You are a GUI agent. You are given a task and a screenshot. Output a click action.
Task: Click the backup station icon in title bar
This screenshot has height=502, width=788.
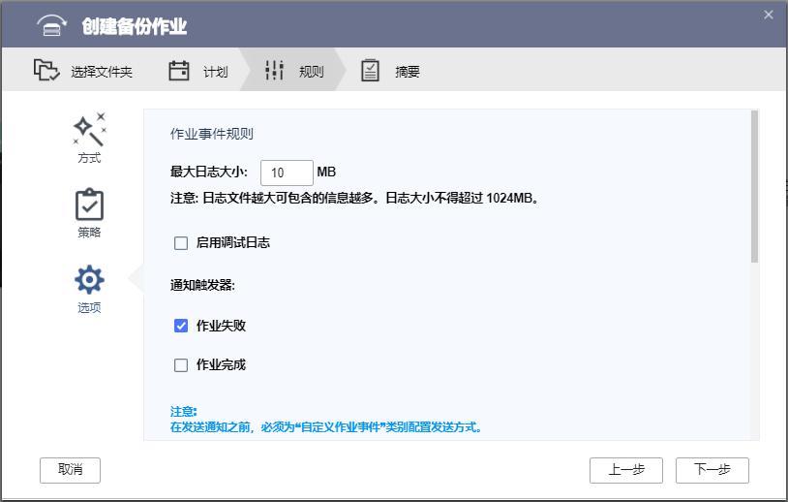point(51,25)
